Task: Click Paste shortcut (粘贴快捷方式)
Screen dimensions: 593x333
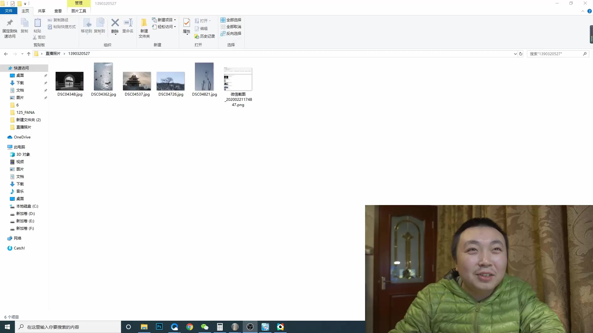Action: pyautogui.click(x=62, y=27)
